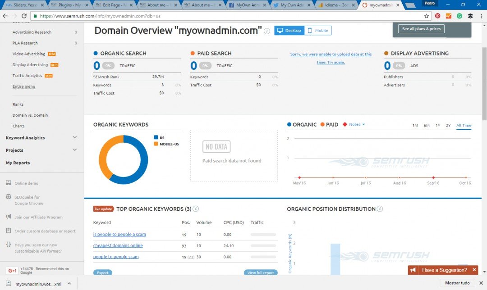Close the Have a Suggestion banner
Image resolution: width=487 pixels, height=290 pixels.
[x=474, y=270]
